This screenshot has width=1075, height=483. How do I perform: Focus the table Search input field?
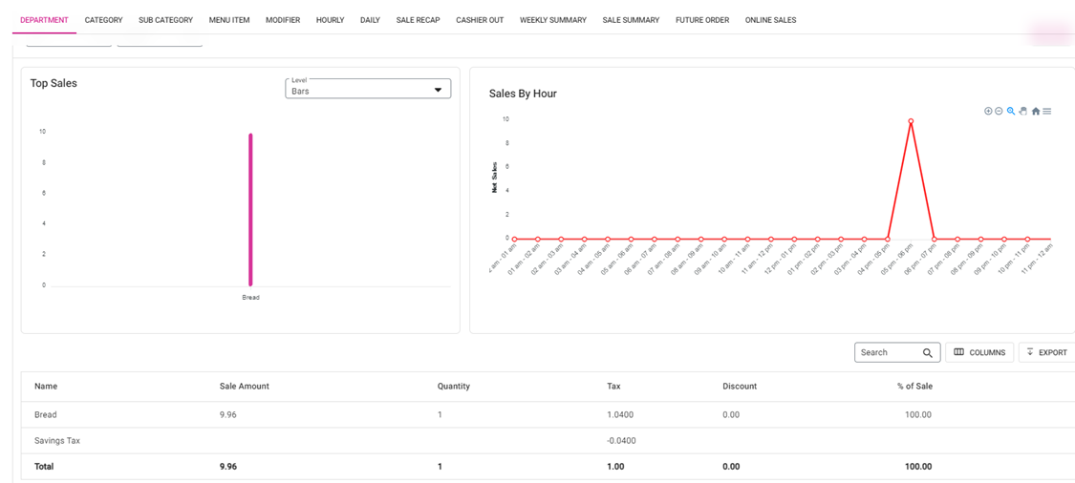(887, 353)
